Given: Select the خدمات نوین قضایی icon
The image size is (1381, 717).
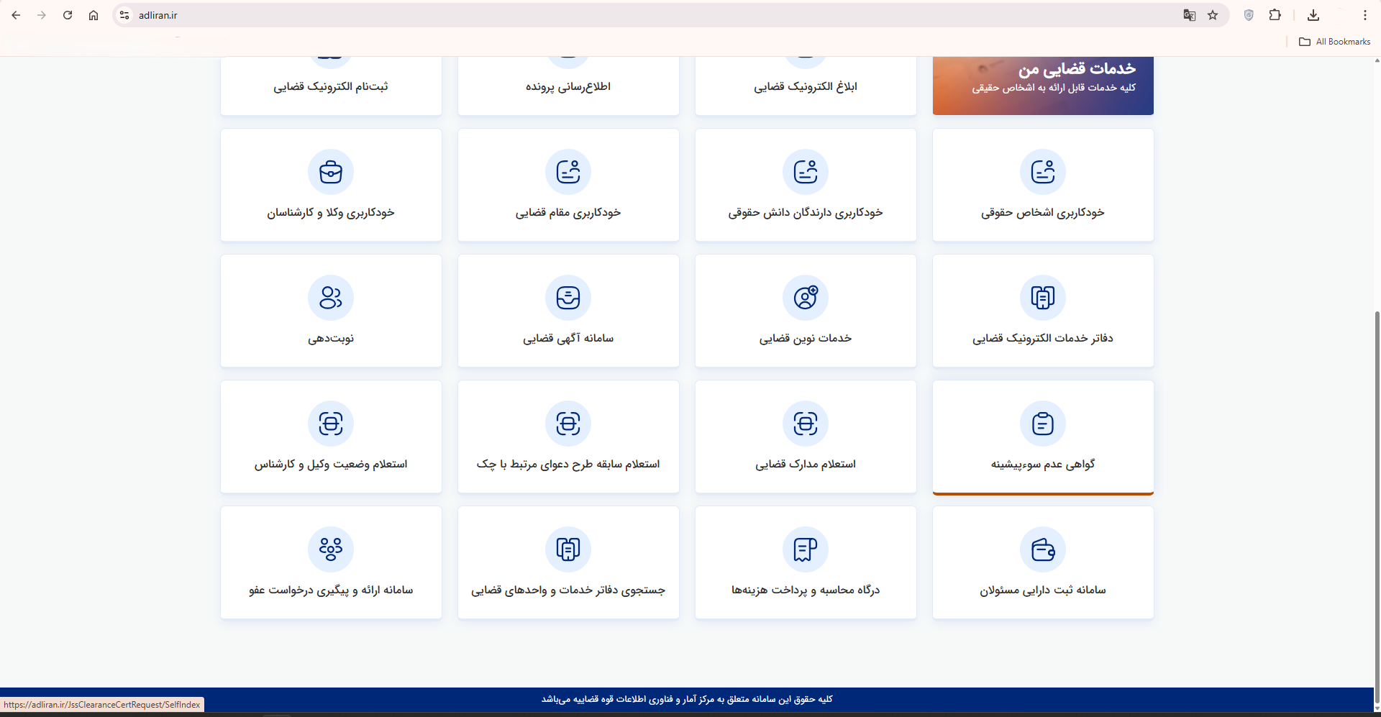Looking at the screenshot, I should (x=805, y=298).
